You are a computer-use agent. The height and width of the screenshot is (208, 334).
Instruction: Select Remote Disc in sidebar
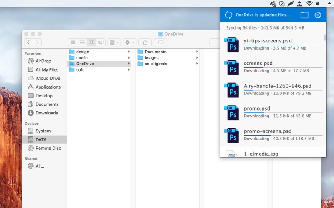tap(44, 148)
